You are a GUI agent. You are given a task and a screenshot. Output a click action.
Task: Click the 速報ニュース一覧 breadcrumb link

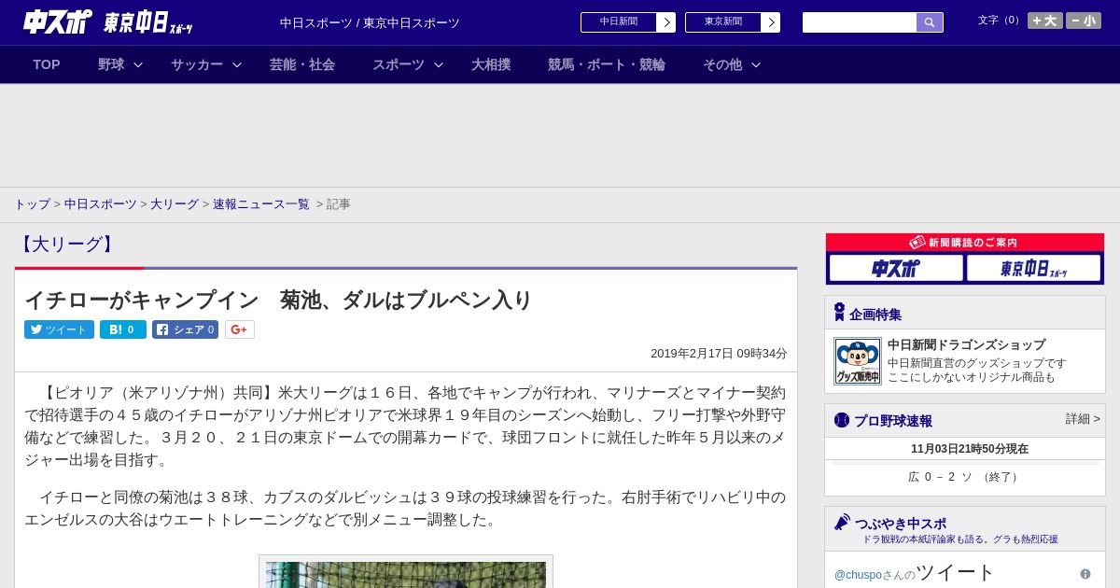click(261, 203)
